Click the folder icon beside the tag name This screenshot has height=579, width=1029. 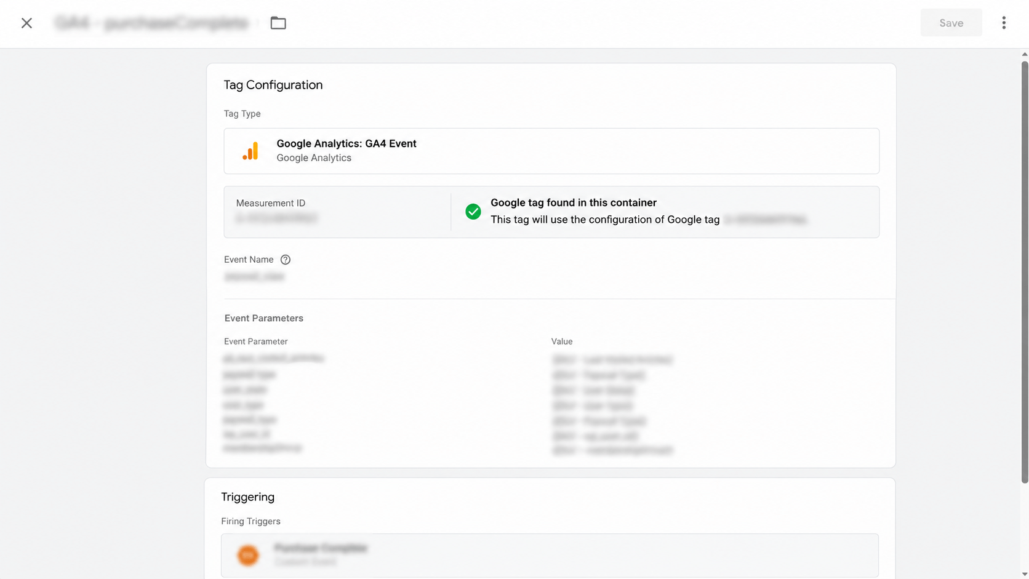(x=278, y=23)
